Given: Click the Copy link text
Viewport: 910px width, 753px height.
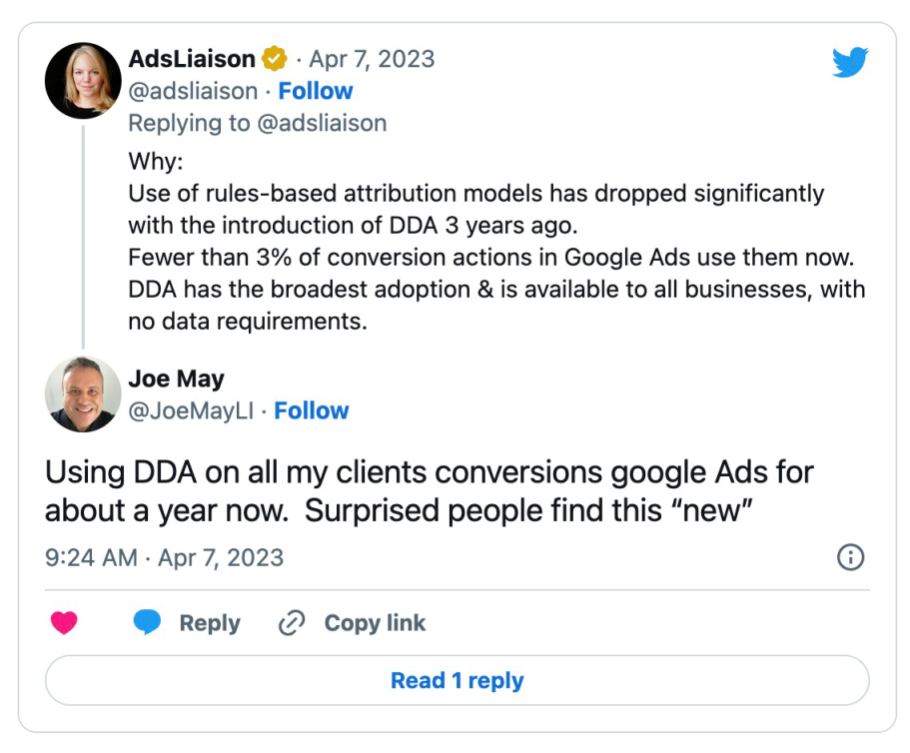Looking at the screenshot, I should tap(375, 623).
